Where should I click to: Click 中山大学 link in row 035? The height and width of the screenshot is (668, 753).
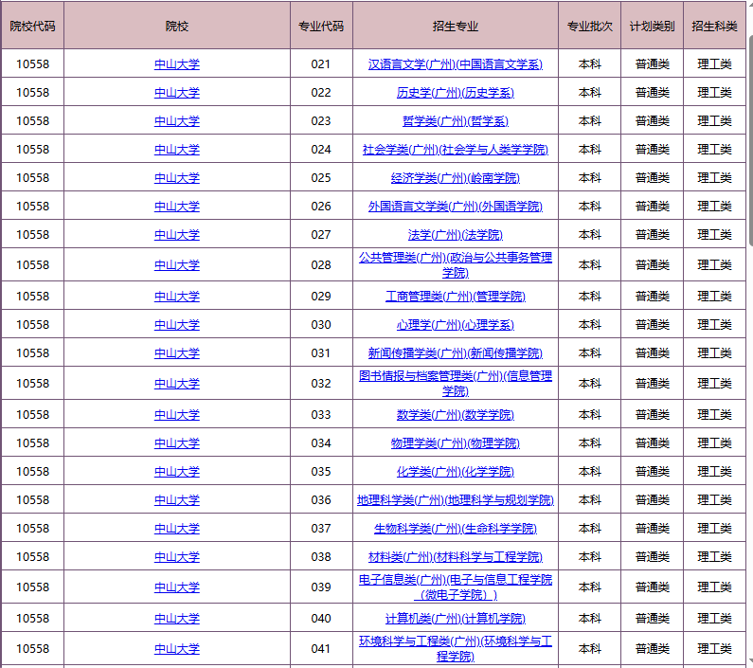(177, 472)
